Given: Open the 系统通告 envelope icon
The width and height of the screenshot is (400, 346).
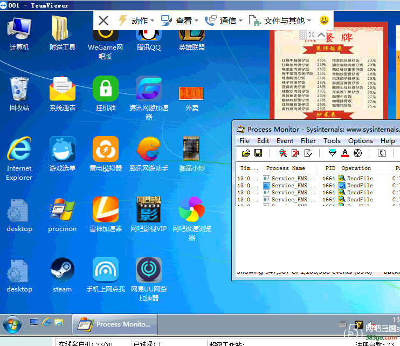Looking at the screenshot, I should pyautogui.click(x=62, y=94).
